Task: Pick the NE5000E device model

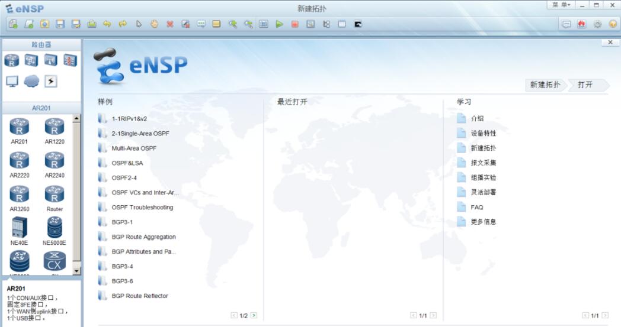Action: (55, 231)
